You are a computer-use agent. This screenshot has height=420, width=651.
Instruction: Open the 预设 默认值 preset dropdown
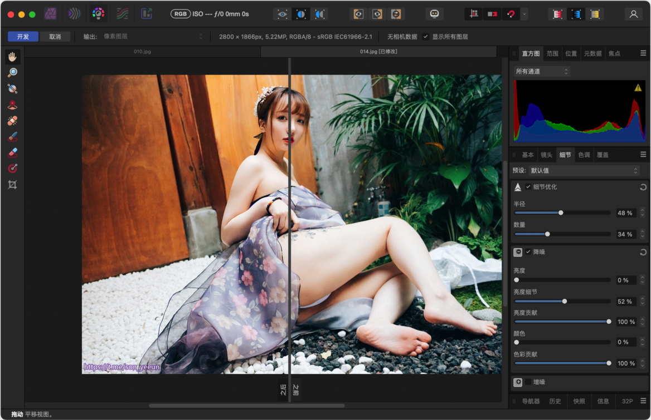[584, 171]
